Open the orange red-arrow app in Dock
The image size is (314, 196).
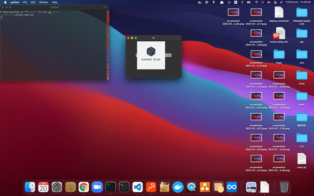coord(151,187)
